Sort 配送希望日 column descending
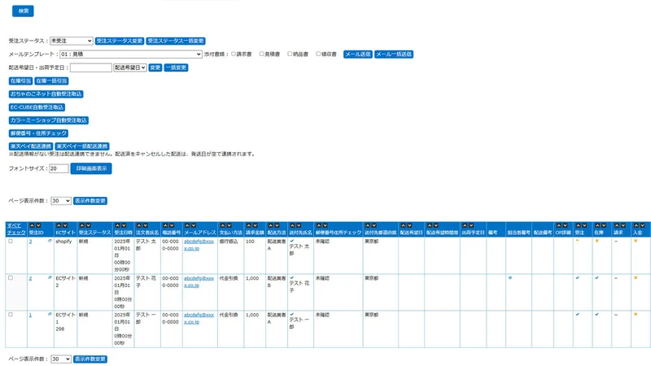This screenshot has height=366, width=651. pyautogui.click(x=409, y=225)
